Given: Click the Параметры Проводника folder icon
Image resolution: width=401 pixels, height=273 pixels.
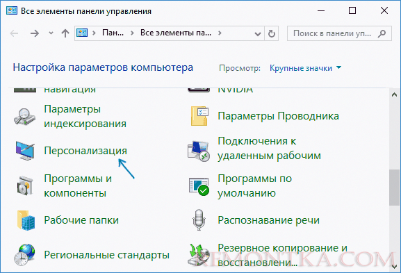Looking at the screenshot, I should pyautogui.click(x=199, y=116).
